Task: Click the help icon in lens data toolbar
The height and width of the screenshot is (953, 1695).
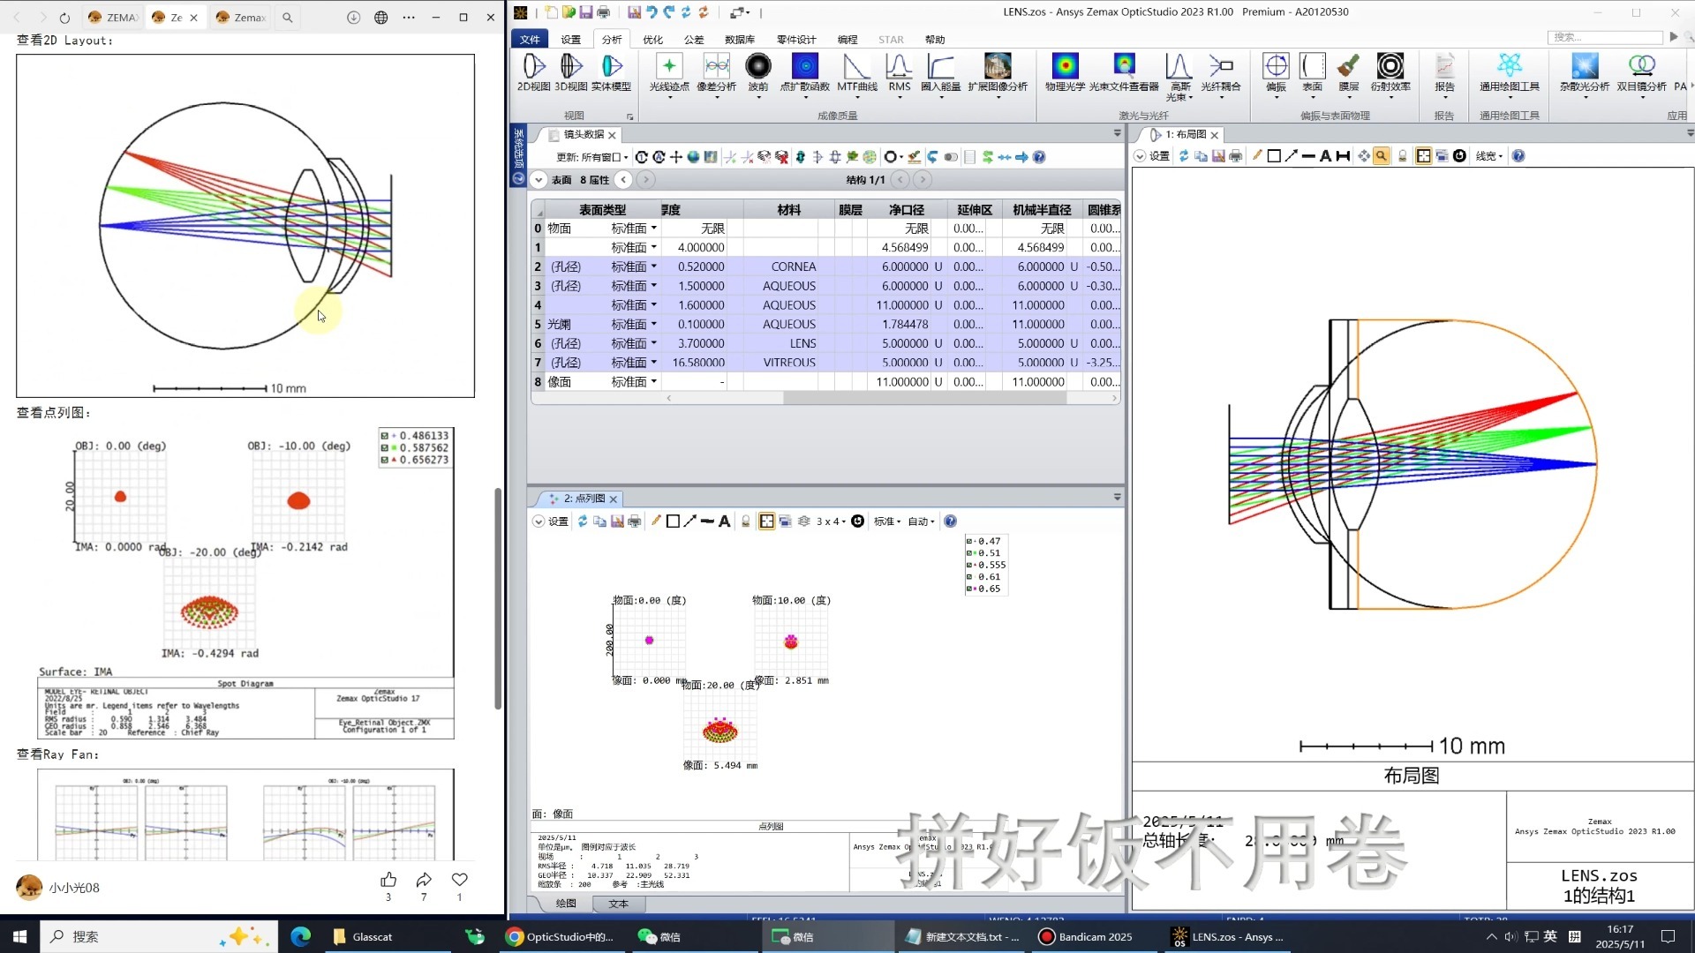Action: [1039, 157]
